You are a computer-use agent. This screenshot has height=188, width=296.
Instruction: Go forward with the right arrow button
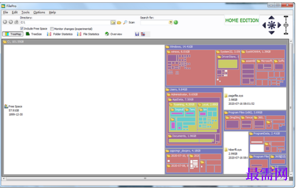[x=11, y=22]
